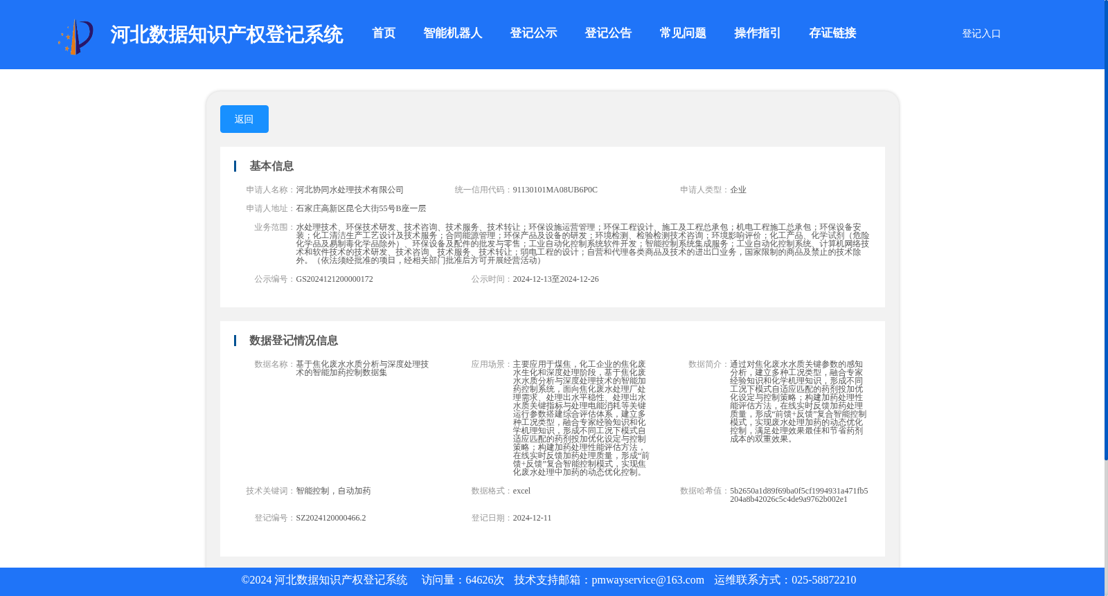
Task: Click the visit count 64626次
Action: coord(485,580)
